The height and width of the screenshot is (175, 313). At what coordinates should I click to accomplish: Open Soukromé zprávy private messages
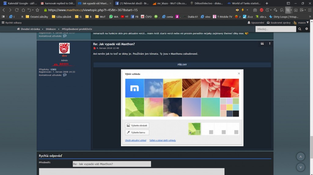[x=278, y=23]
